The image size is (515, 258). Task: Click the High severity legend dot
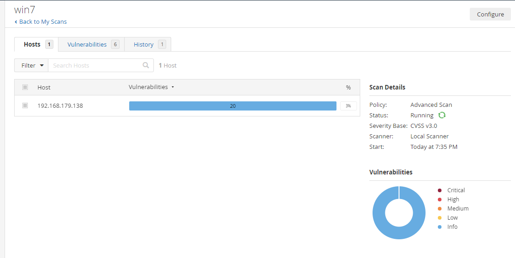[440, 200]
